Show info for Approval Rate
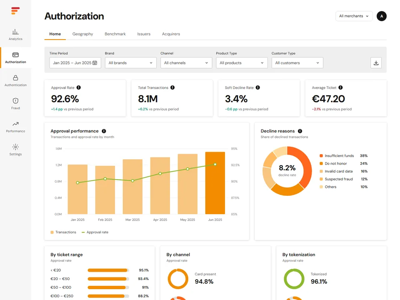 79,87
